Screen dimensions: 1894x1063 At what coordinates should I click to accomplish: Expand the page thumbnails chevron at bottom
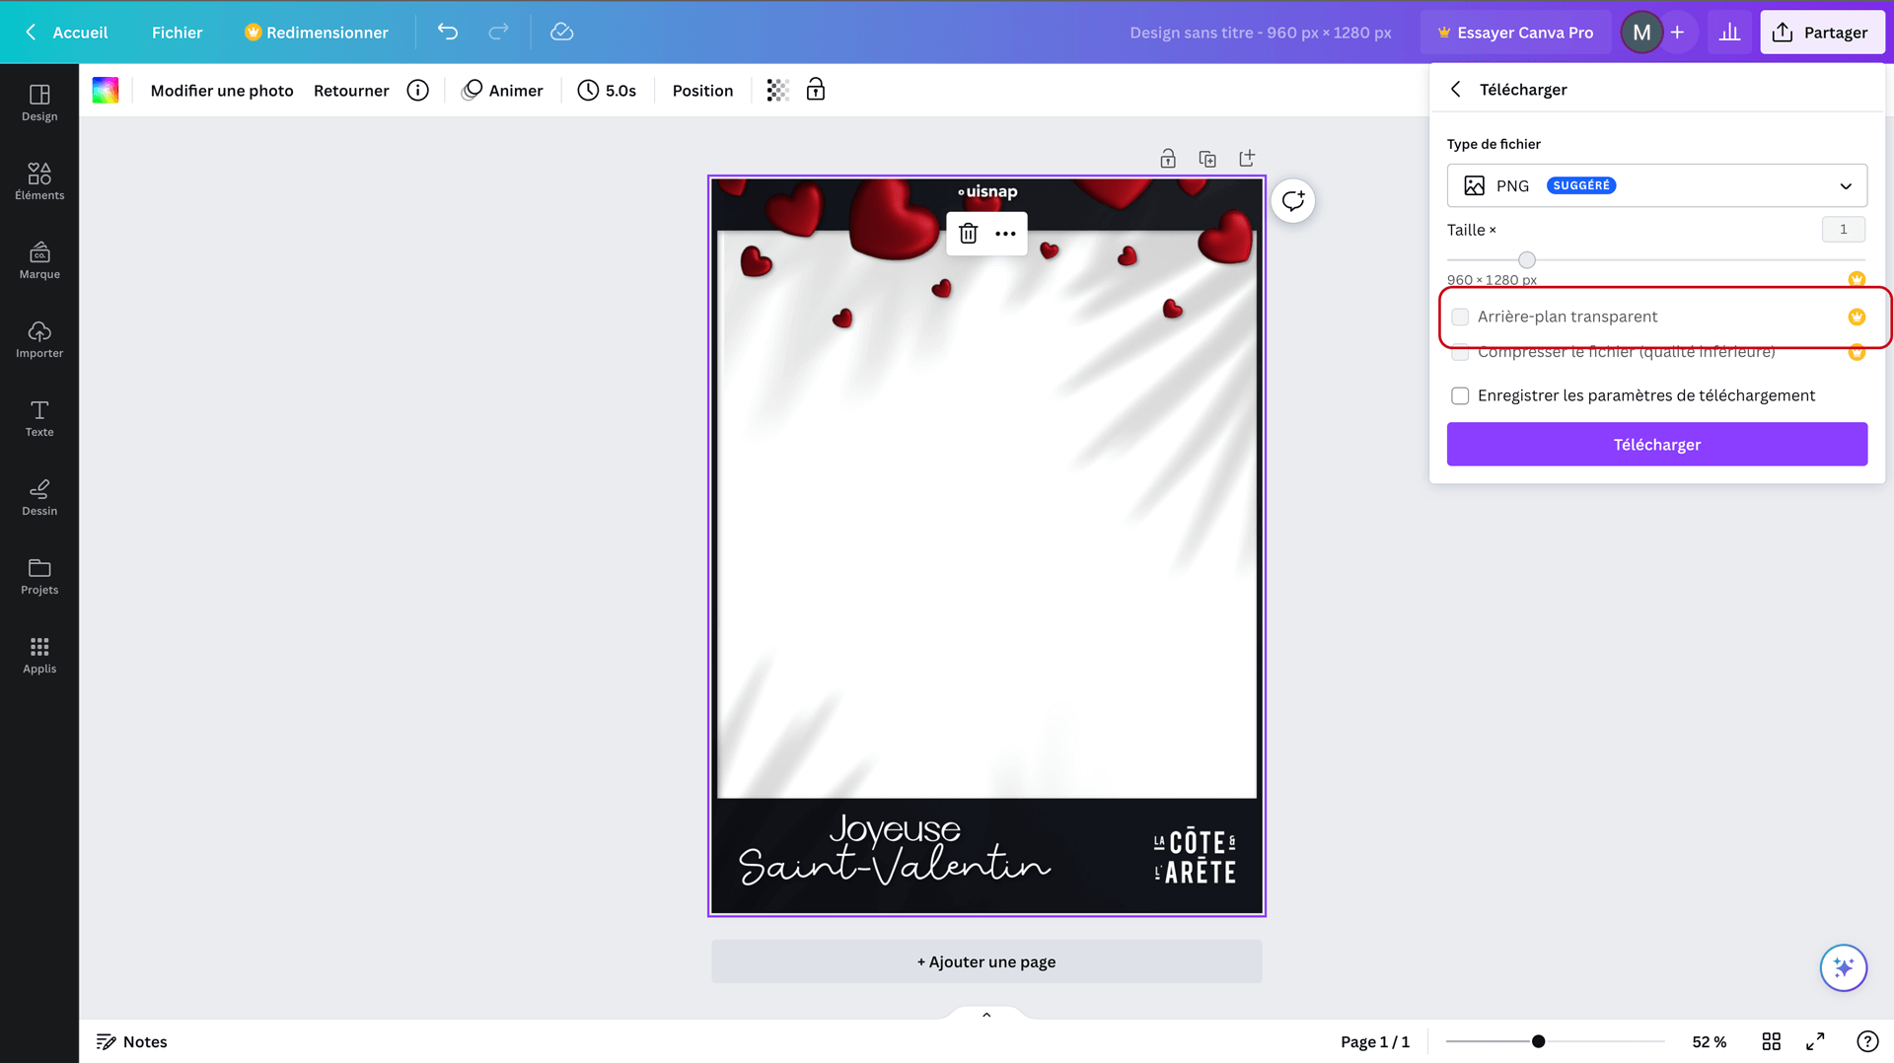(x=985, y=1015)
